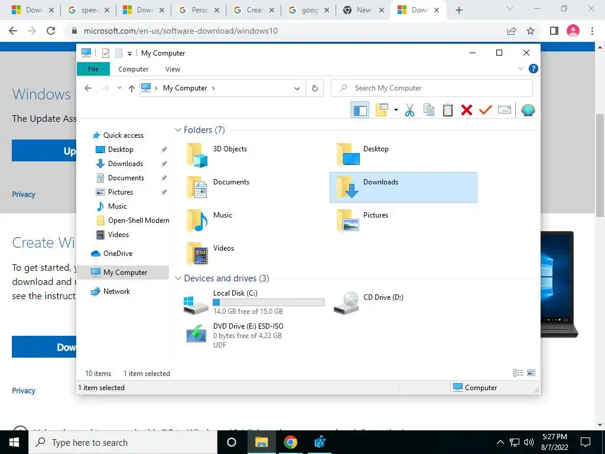Click the Chrome share page icon
Image resolution: width=605 pixels, height=454 pixels.
tap(512, 31)
